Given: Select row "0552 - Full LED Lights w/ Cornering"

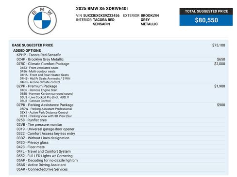Looking at the screenshot, I should click(120, 156).
